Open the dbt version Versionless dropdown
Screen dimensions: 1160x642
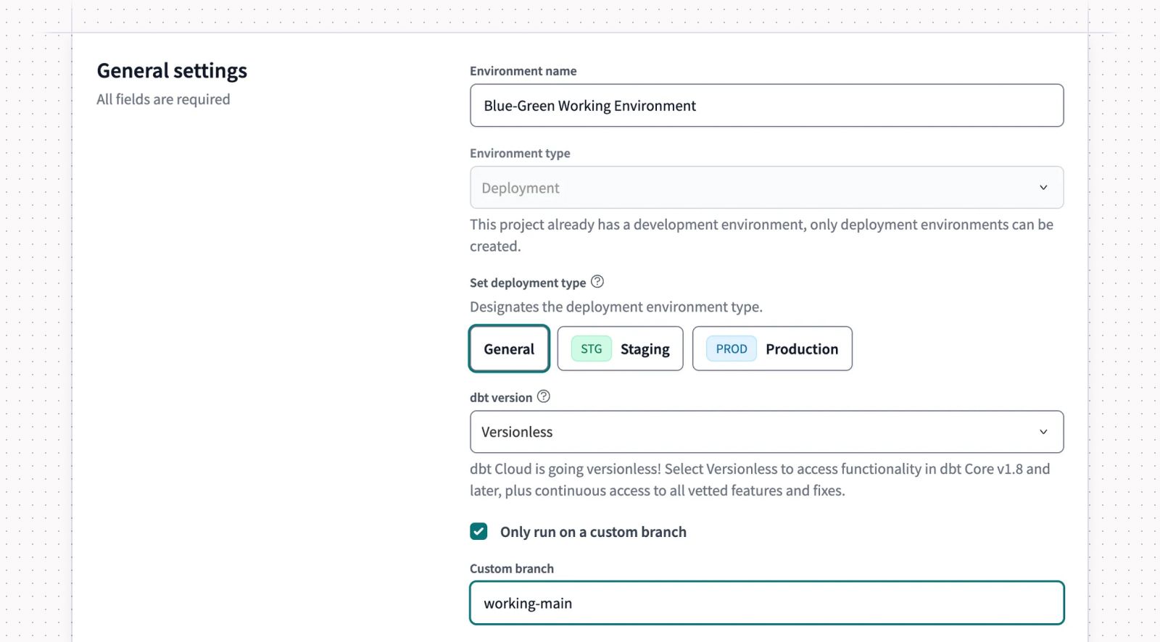point(766,432)
